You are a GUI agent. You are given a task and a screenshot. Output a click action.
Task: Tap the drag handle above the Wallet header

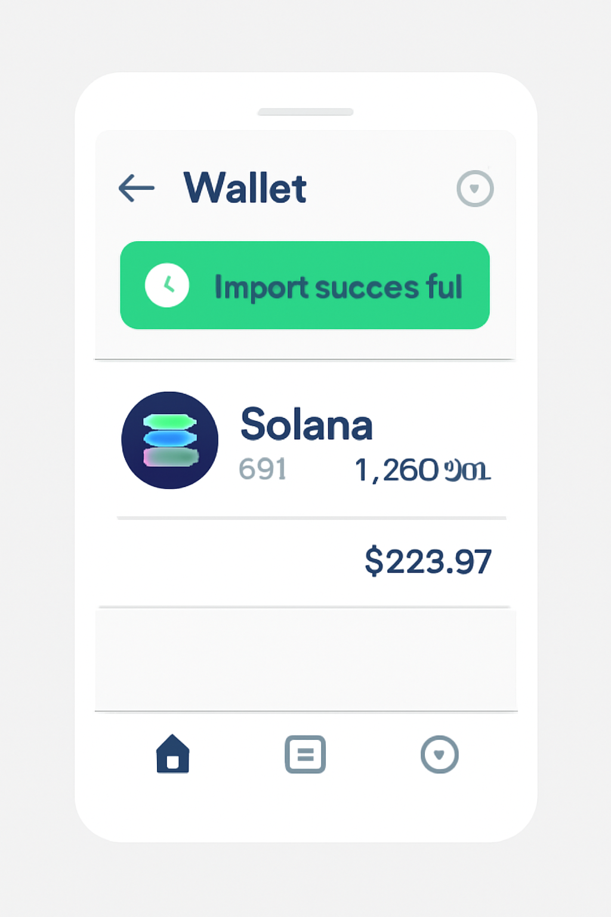305,112
